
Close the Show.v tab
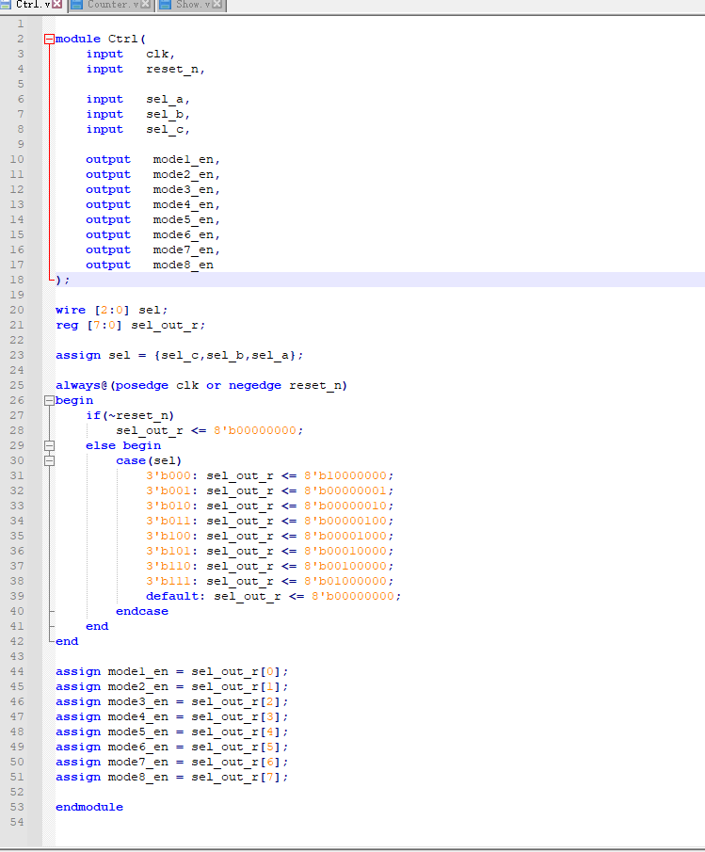[216, 5]
